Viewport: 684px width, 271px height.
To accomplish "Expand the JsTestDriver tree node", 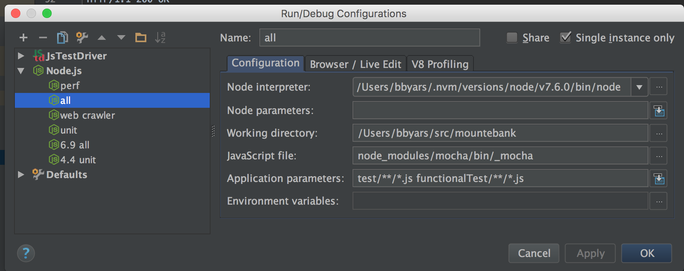I will click(x=21, y=56).
